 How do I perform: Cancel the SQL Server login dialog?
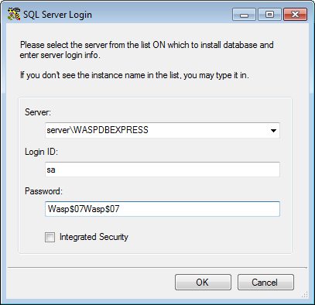265,282
